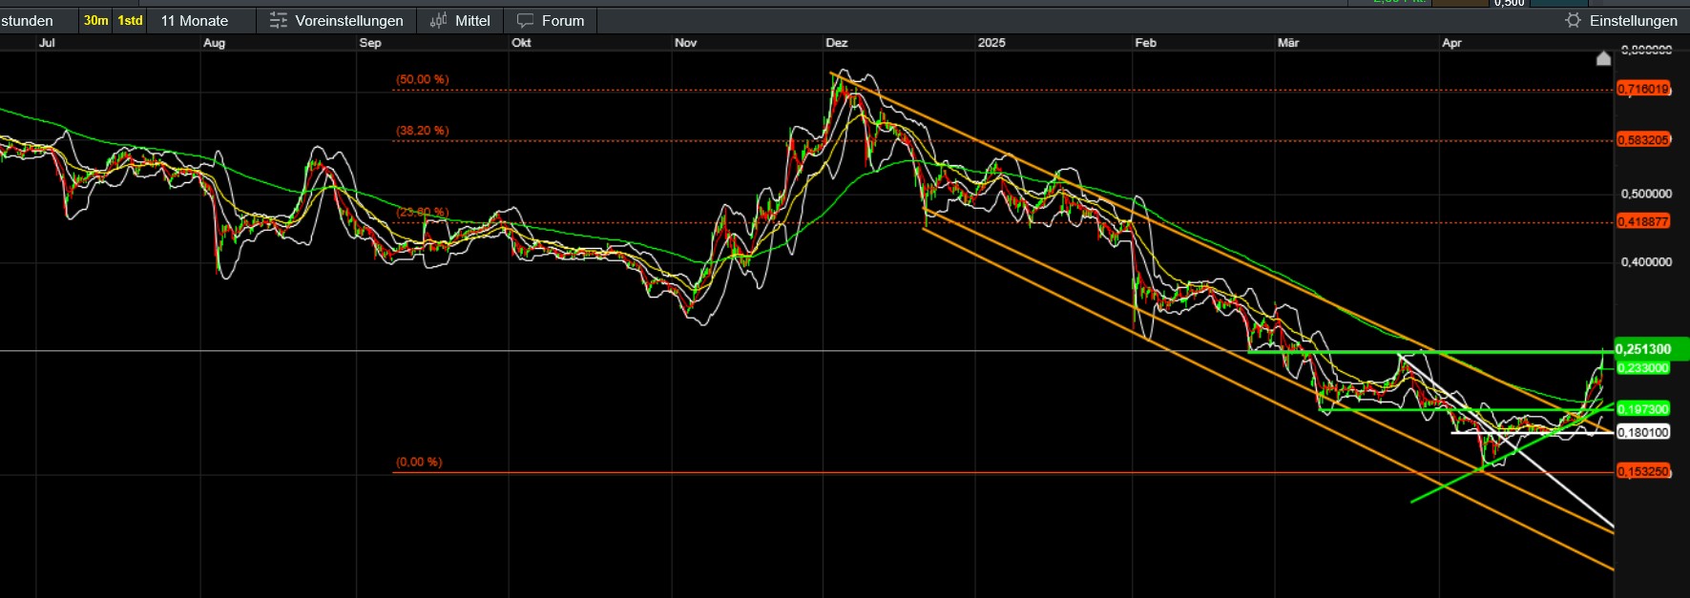Open the 11 Monate period dropdown
The image size is (1690, 598).
pyautogui.click(x=195, y=20)
